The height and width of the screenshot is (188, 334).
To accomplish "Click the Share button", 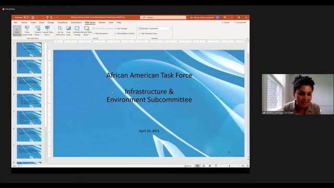I will click(225, 22).
